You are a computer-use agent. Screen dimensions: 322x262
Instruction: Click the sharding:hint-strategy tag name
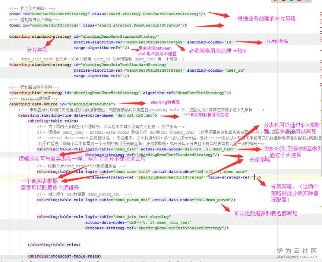[37, 93]
